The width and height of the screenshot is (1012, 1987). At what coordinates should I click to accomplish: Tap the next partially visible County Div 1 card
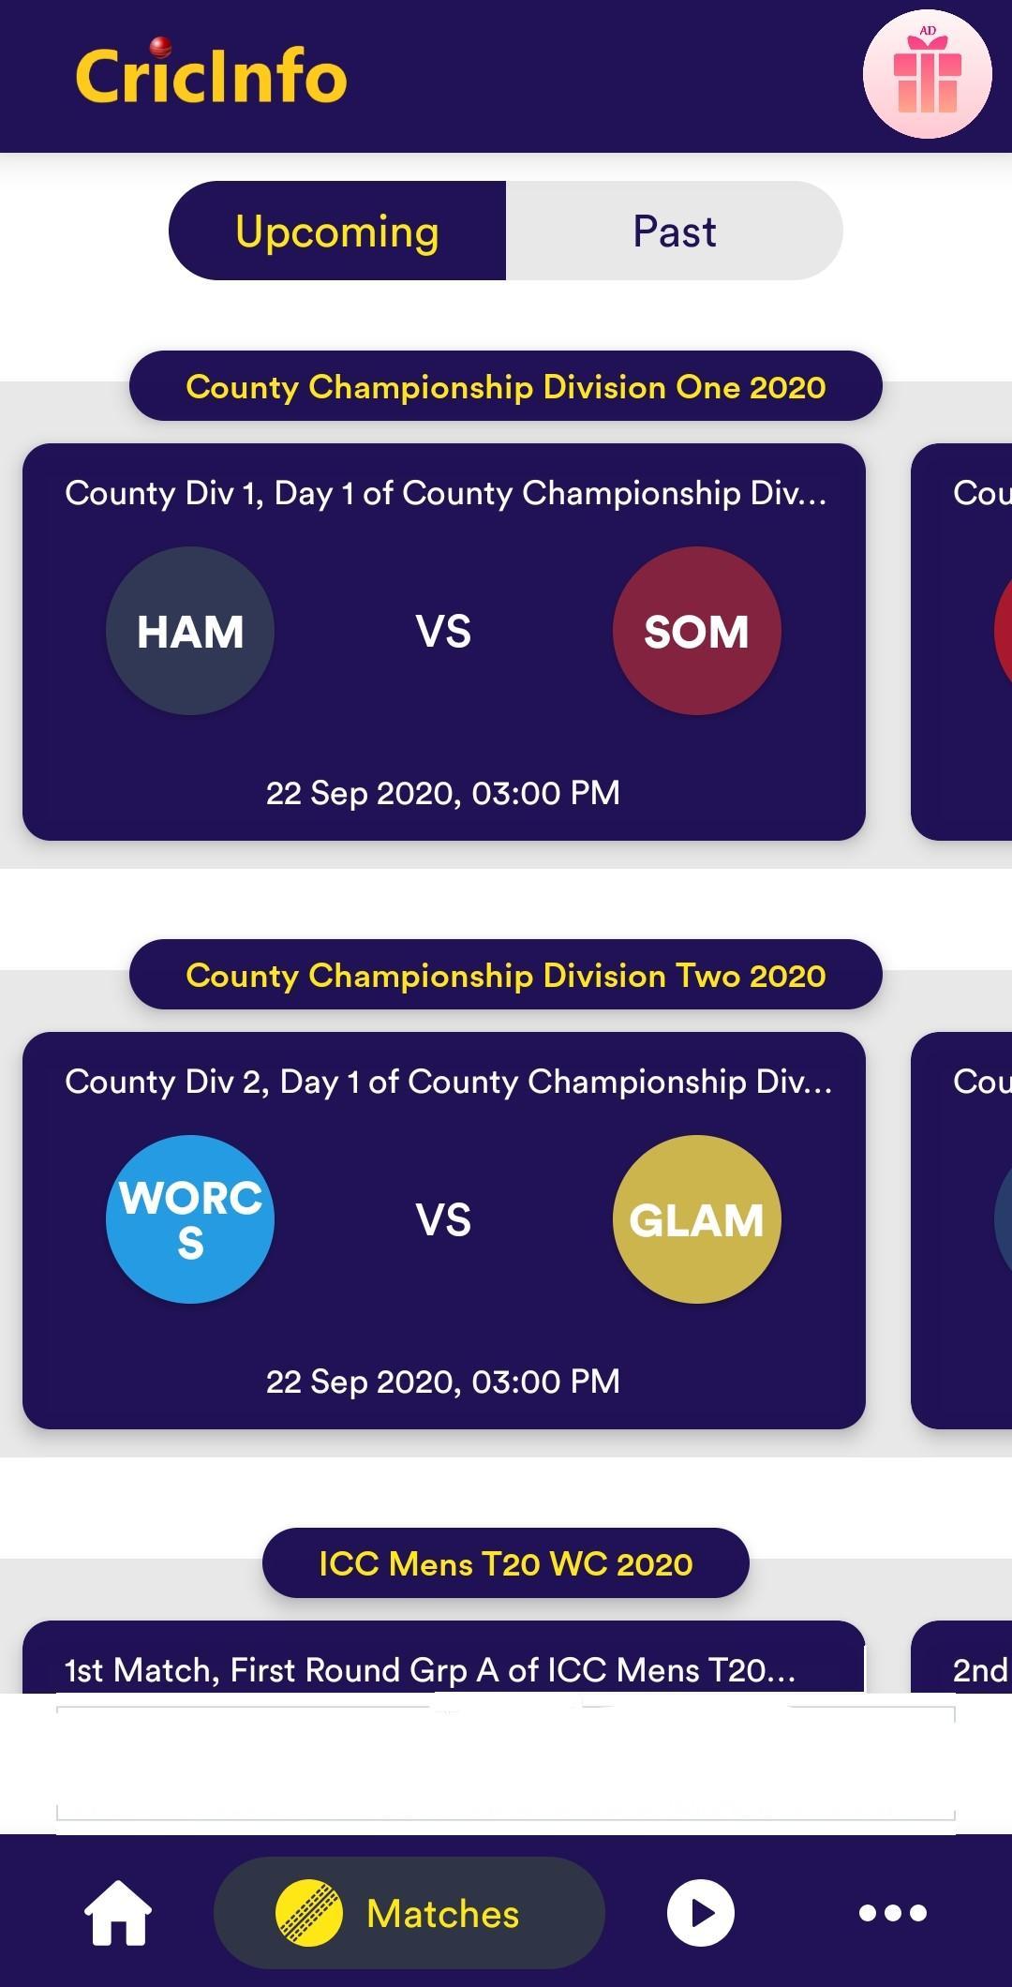961,642
